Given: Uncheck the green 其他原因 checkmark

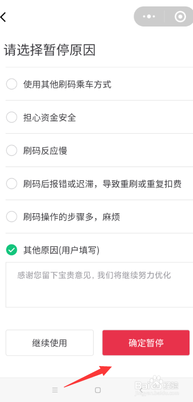Looking at the screenshot, I should (11, 250).
